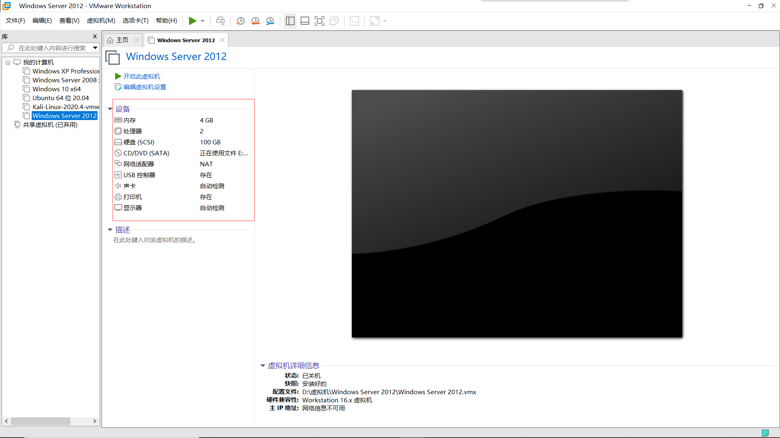Click the VM description text field
The height and width of the screenshot is (438, 780).
click(155, 240)
